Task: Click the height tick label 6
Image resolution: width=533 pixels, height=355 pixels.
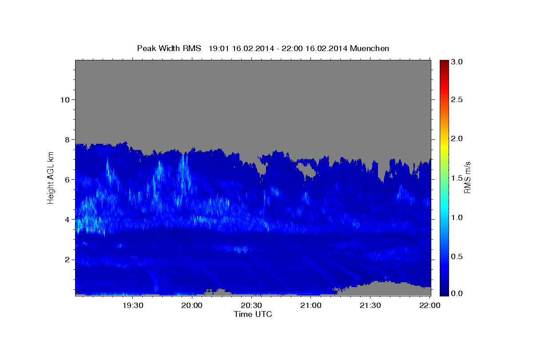Action: click(66, 179)
